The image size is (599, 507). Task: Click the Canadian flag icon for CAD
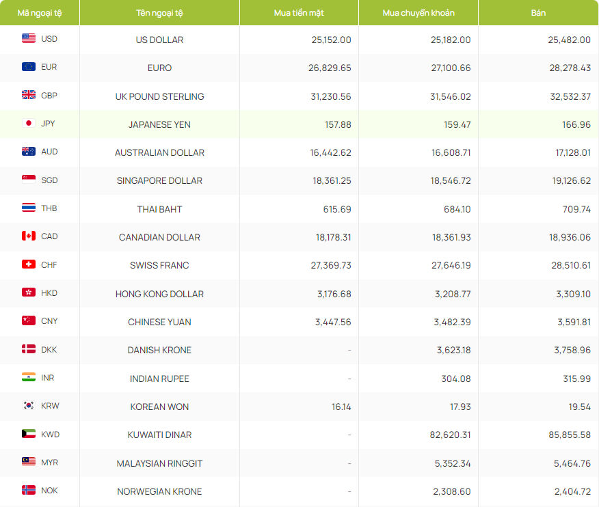click(x=29, y=236)
